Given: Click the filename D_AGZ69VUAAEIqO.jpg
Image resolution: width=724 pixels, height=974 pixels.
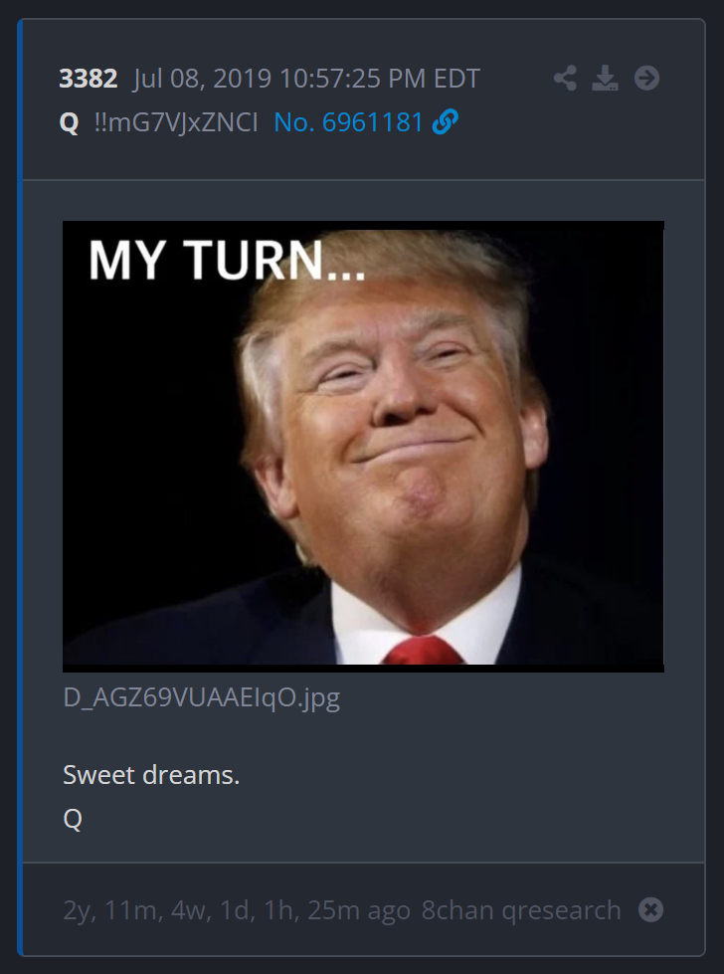Looking at the screenshot, I should (x=202, y=697).
